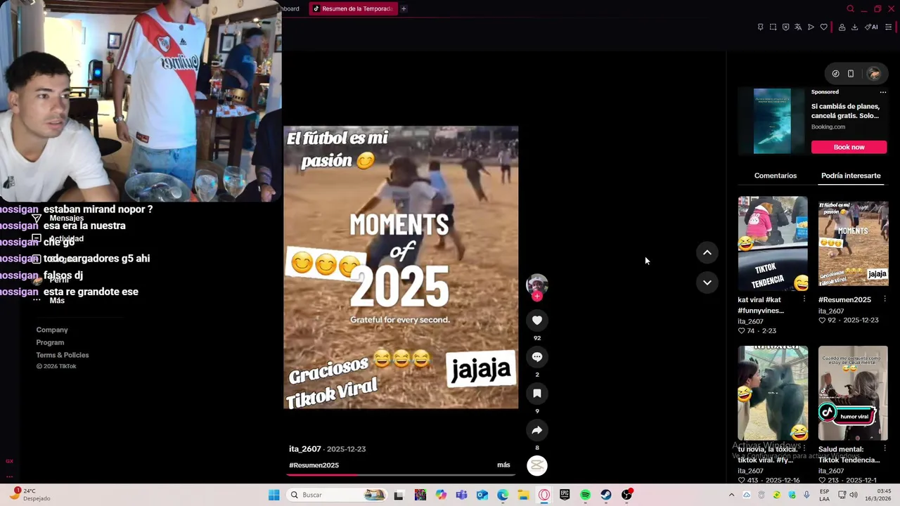The height and width of the screenshot is (506, 900).
Task: Open the Terms & Policies footer link
Action: (x=63, y=355)
